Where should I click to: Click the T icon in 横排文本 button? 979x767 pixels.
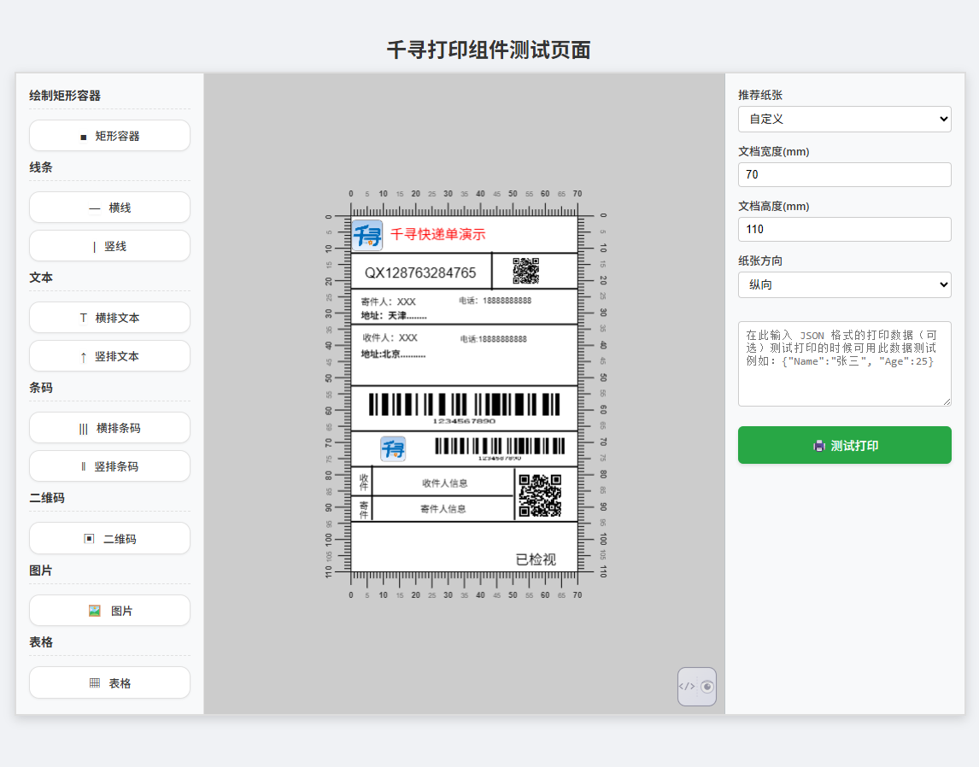pos(84,318)
